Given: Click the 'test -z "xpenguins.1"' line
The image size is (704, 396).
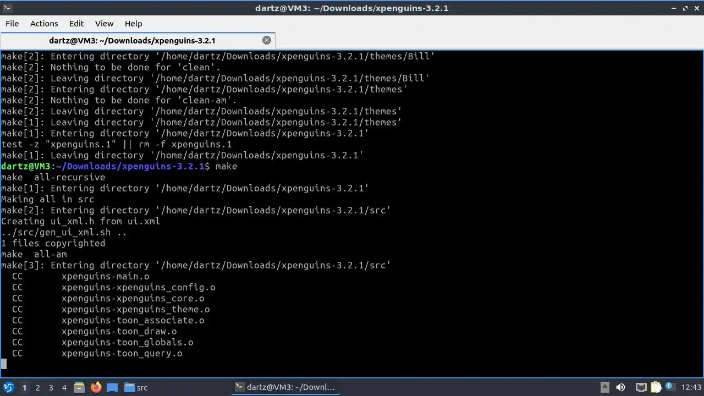Looking at the screenshot, I should point(116,144).
